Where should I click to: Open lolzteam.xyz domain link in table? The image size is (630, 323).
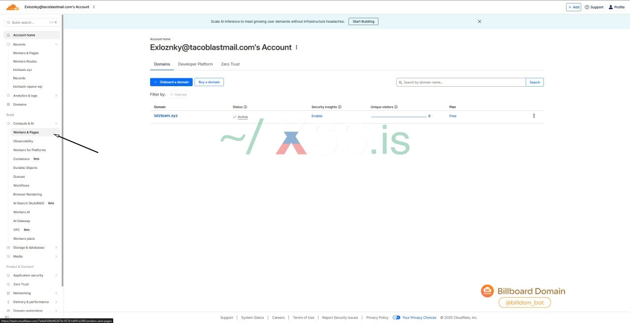166,116
